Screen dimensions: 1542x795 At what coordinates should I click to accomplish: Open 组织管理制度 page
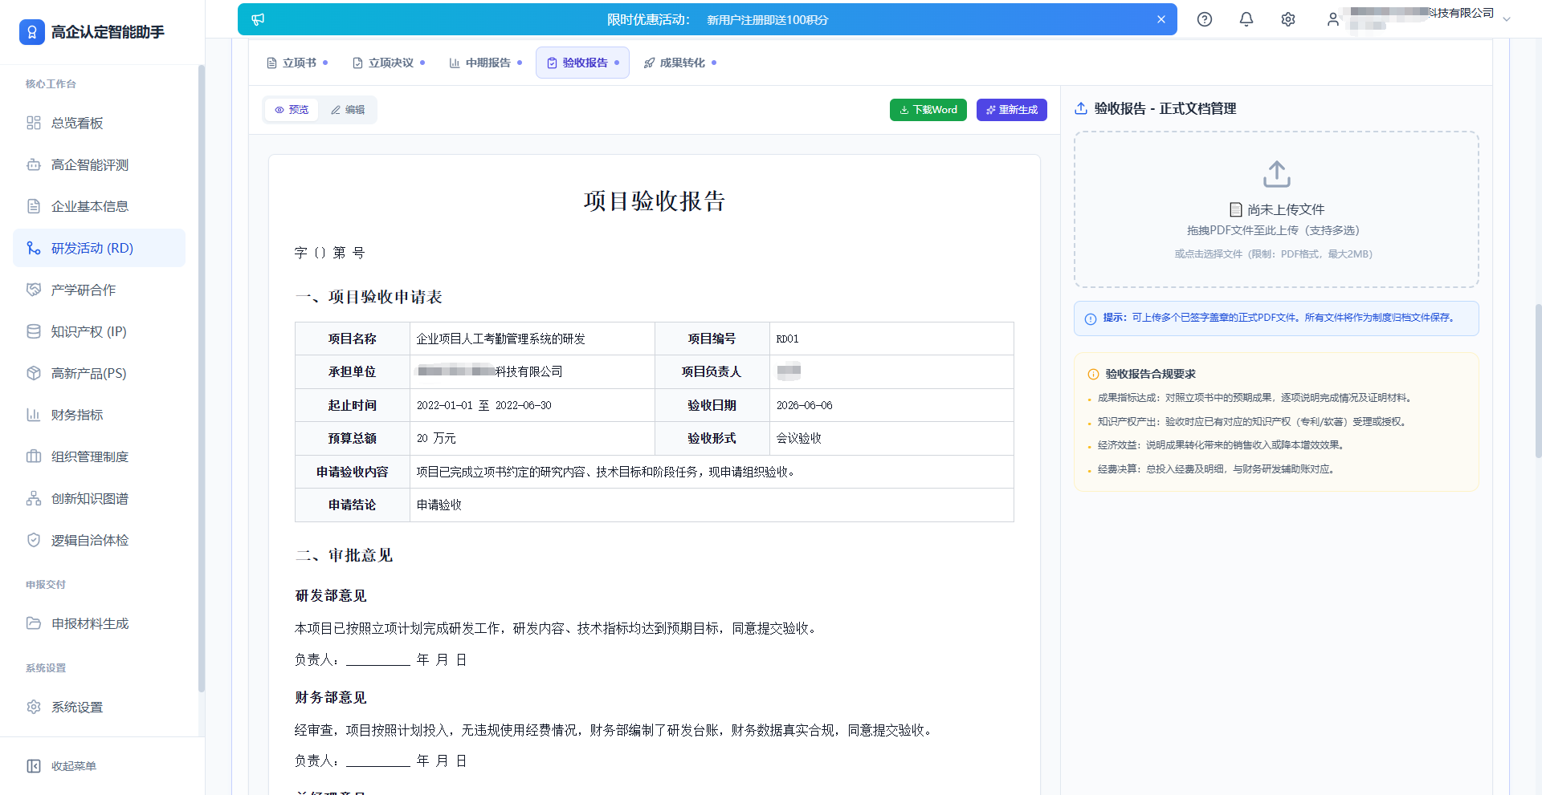pyautogui.click(x=99, y=456)
